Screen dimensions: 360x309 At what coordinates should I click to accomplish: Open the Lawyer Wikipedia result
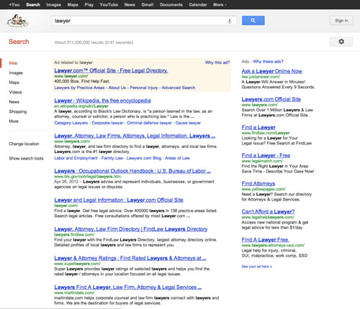tap(102, 101)
